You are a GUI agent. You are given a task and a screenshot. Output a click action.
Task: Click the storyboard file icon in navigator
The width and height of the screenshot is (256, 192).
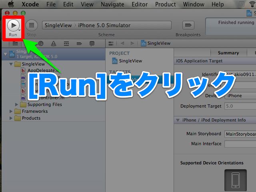[x=23, y=84]
